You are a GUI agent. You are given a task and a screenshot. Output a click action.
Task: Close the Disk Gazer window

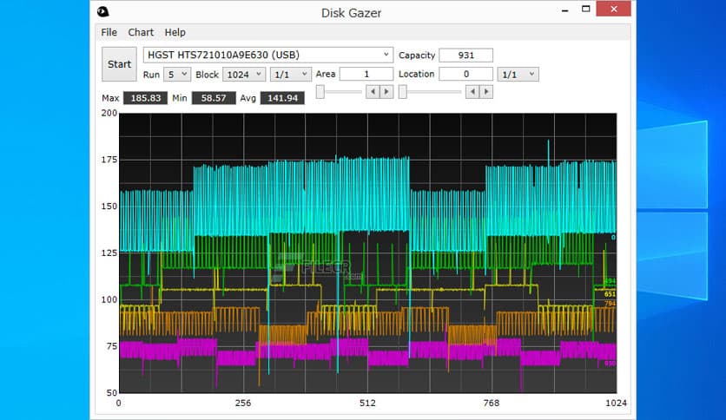(x=613, y=10)
